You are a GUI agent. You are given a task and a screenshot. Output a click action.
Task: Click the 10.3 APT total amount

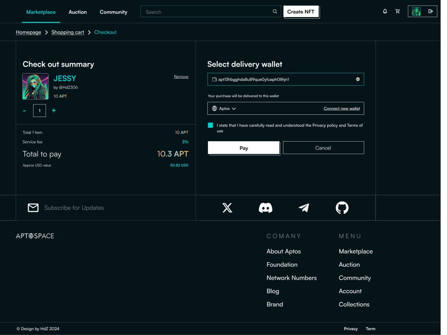coord(173,154)
